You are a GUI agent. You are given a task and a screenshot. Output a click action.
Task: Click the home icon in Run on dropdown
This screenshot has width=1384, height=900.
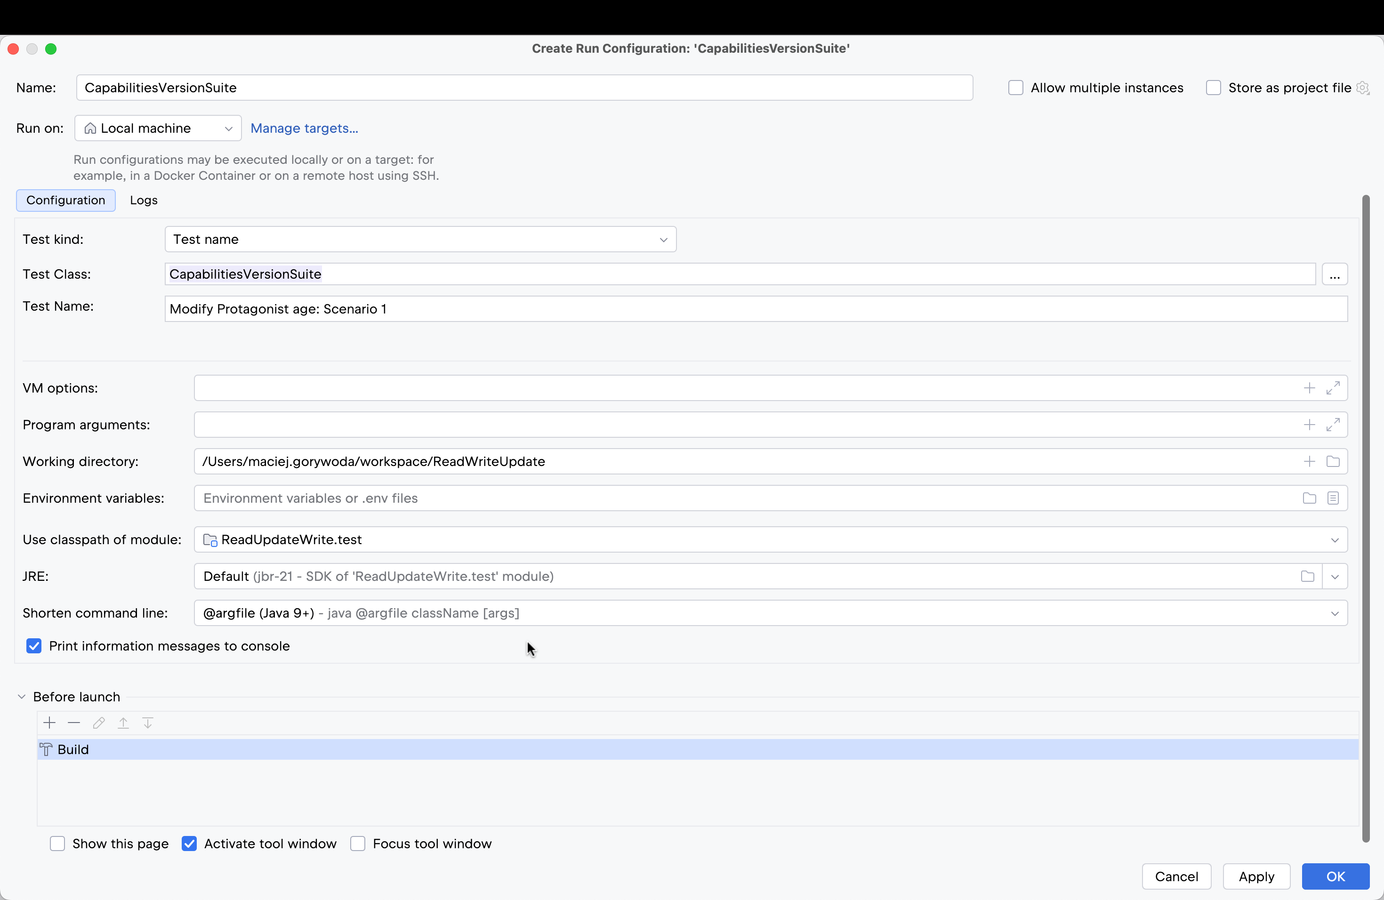point(90,129)
